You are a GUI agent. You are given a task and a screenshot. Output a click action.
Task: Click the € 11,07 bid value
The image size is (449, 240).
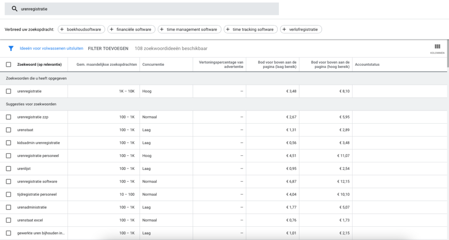tap(343, 155)
